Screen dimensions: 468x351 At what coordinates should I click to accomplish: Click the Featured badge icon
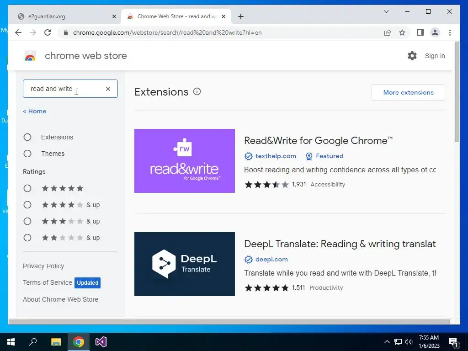tap(309, 156)
